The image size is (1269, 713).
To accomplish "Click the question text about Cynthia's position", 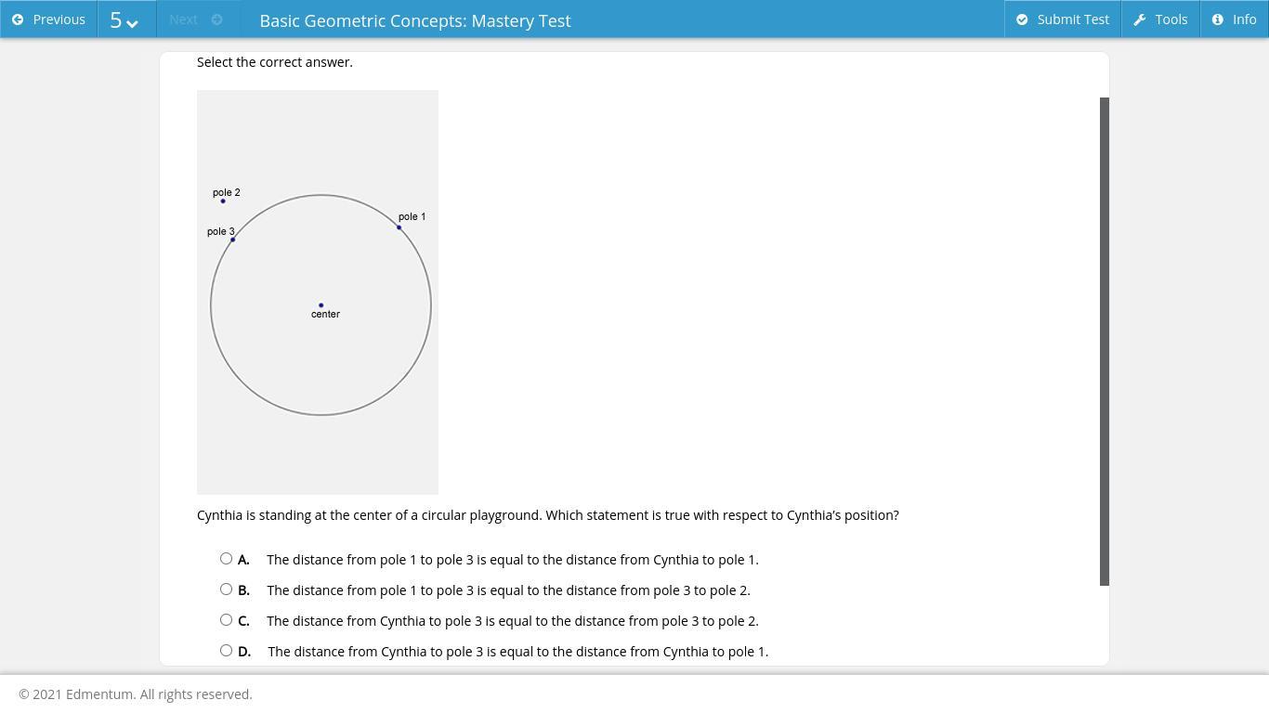I will click(548, 515).
